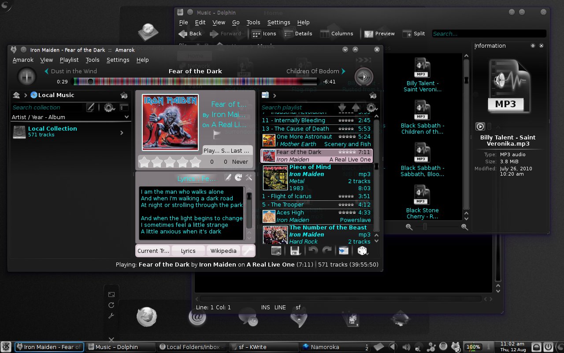Open the Artist / Year - Album dropdown
Image resolution: width=564 pixels, height=353 pixels.
pos(70,117)
